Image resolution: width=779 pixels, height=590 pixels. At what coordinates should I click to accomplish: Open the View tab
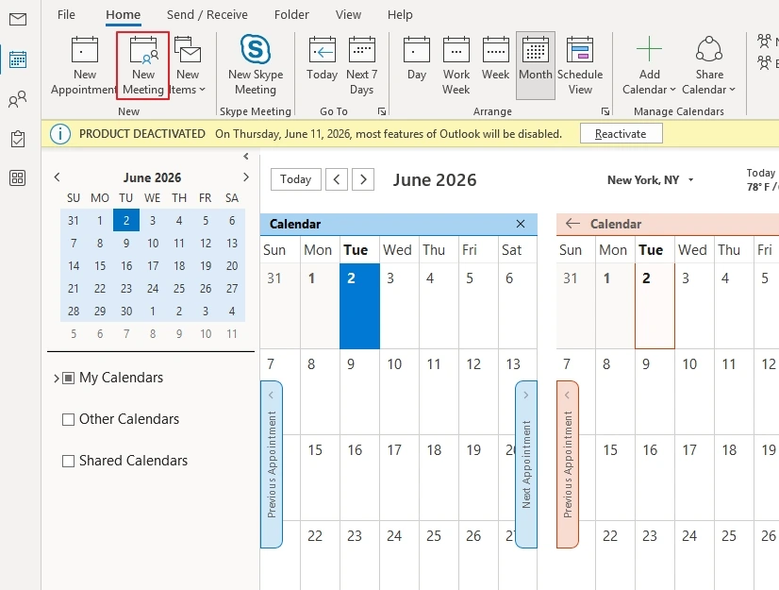[348, 15]
